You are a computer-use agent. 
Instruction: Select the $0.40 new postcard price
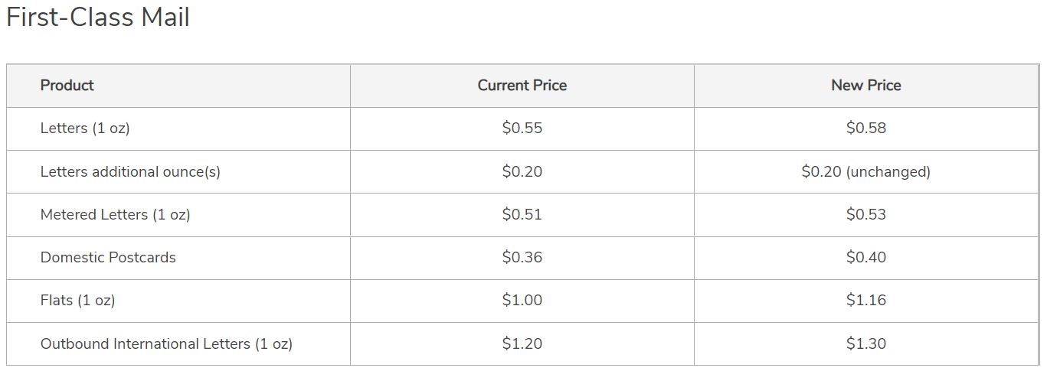866,257
